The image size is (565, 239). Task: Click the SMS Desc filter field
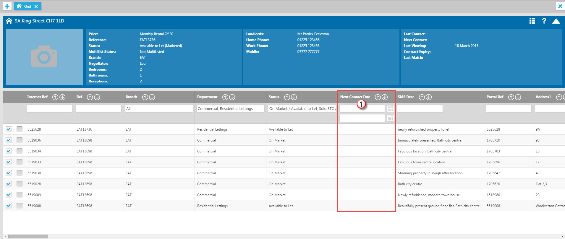tap(420, 109)
